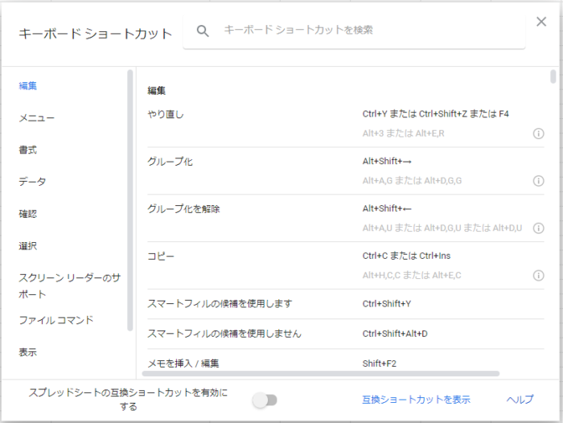Close the keyboard shortcuts dialog
The image size is (563, 423).
[x=541, y=22]
